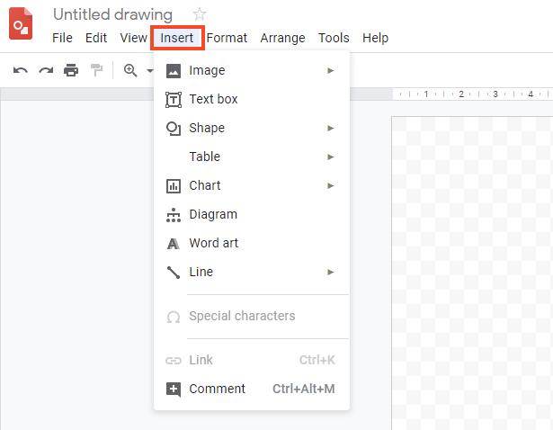
Task: Choose Word art from Insert menu
Action: 213,243
